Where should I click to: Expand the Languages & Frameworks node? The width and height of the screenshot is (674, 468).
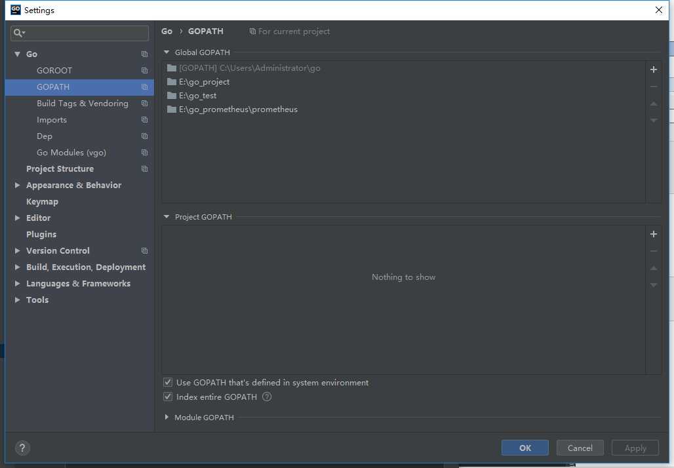click(x=17, y=283)
